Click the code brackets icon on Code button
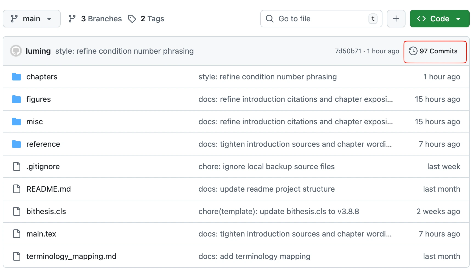The image size is (473, 271). point(421,19)
